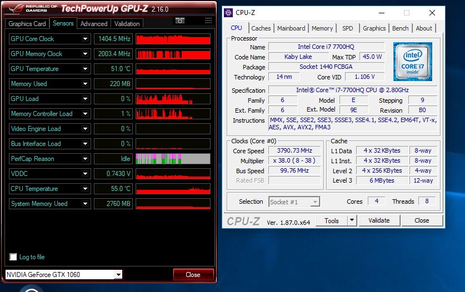Image resolution: width=465 pixels, height=292 pixels.
Task: Click the Socket 1440 FCBGA package field
Action: 326,67
